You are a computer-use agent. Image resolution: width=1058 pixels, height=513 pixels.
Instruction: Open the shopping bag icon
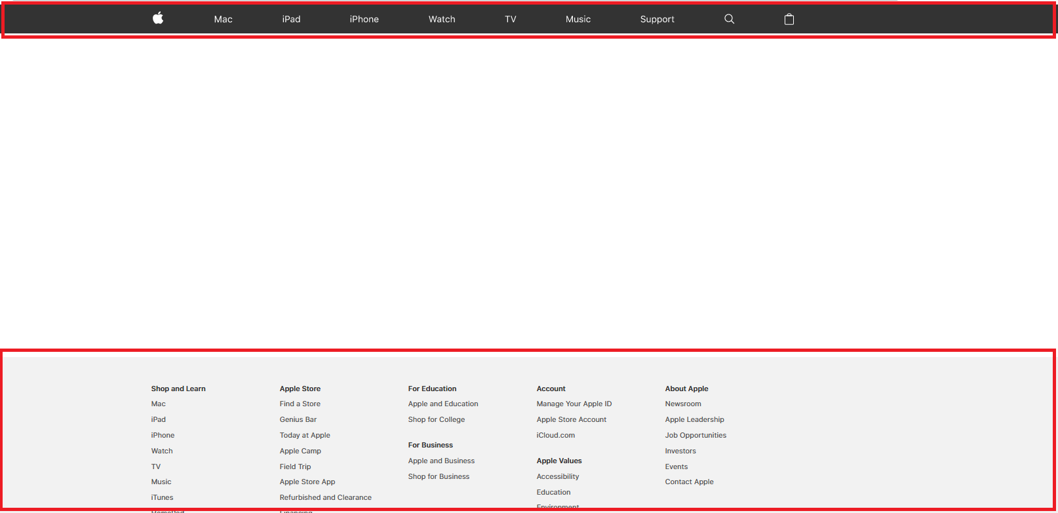789,19
